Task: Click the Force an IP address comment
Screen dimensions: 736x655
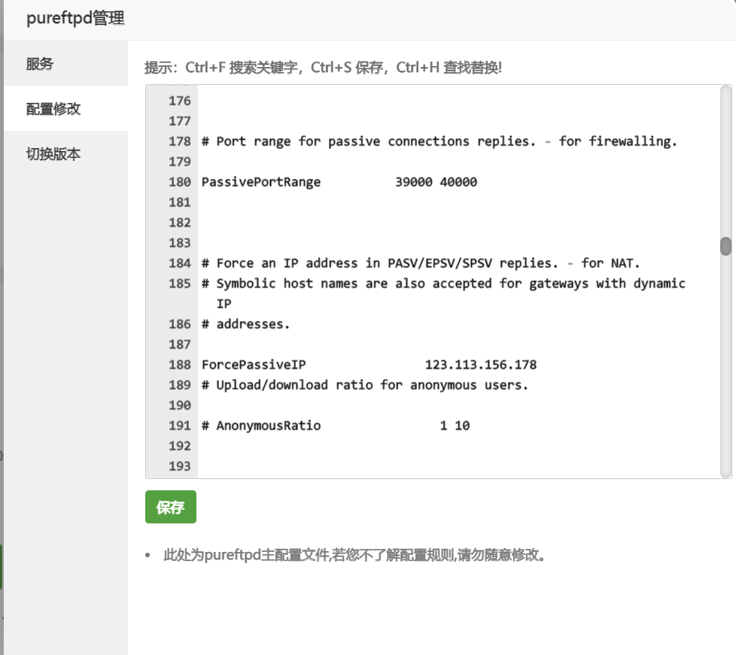Action: coord(421,263)
